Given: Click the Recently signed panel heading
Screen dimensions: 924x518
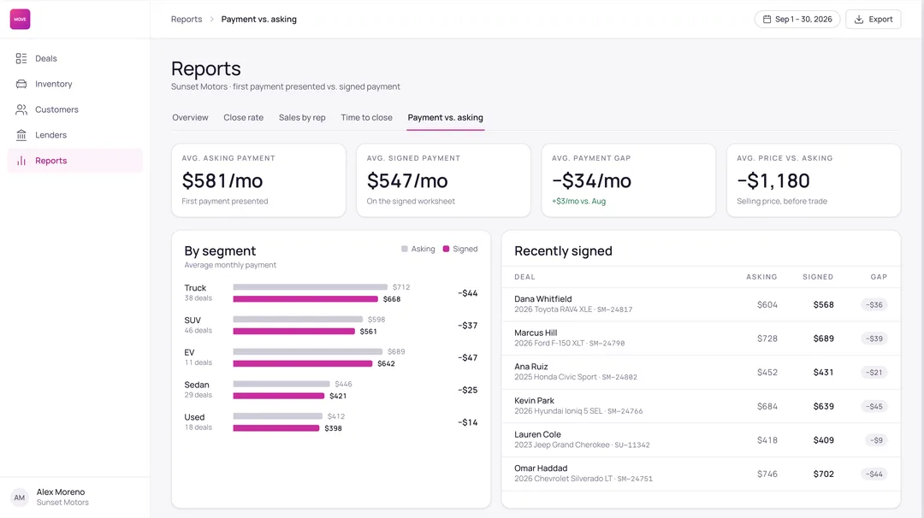Looking at the screenshot, I should tap(563, 250).
